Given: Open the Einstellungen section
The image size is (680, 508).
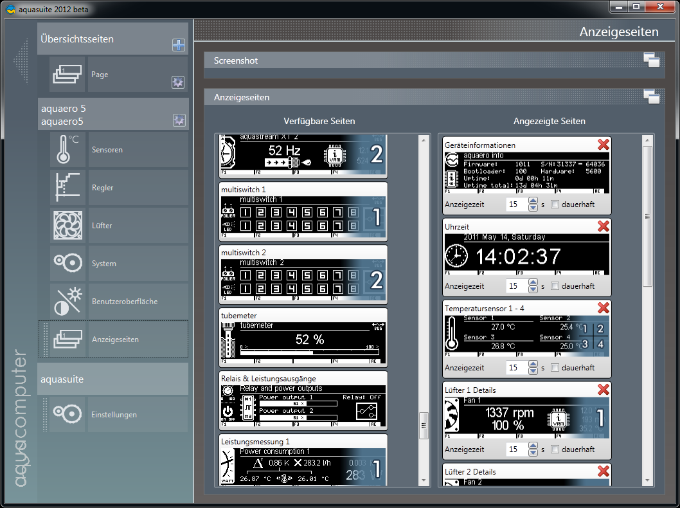Looking at the screenshot, I should 138,414.
